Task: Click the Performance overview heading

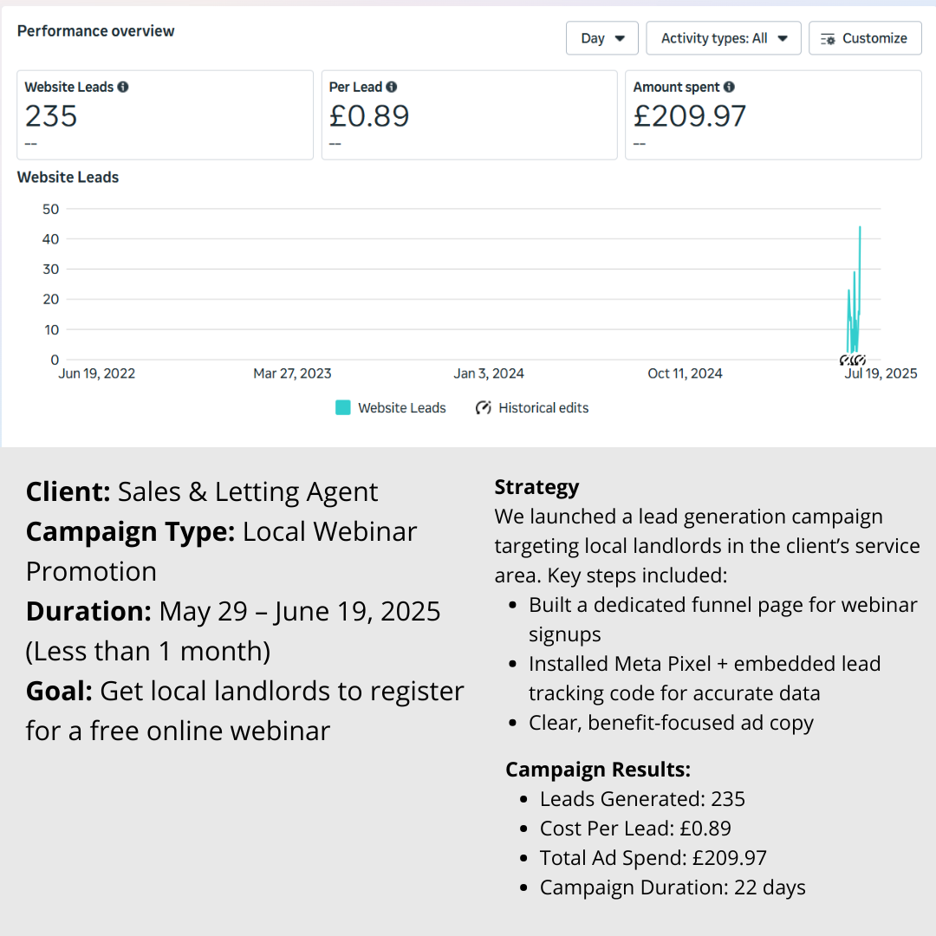Action: (x=96, y=31)
